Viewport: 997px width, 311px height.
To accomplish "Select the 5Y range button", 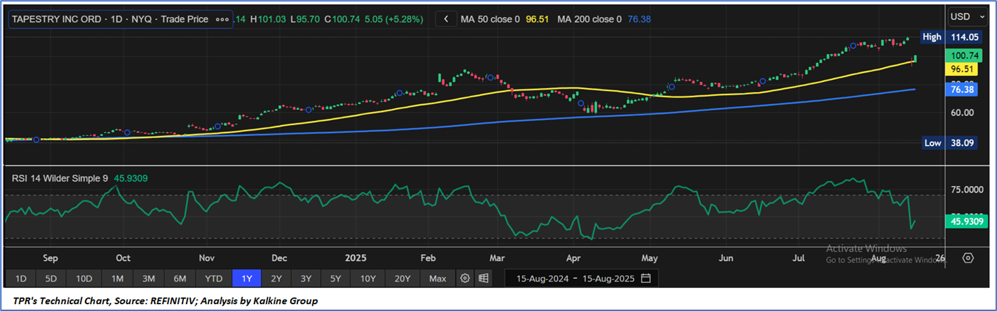I will (x=335, y=278).
